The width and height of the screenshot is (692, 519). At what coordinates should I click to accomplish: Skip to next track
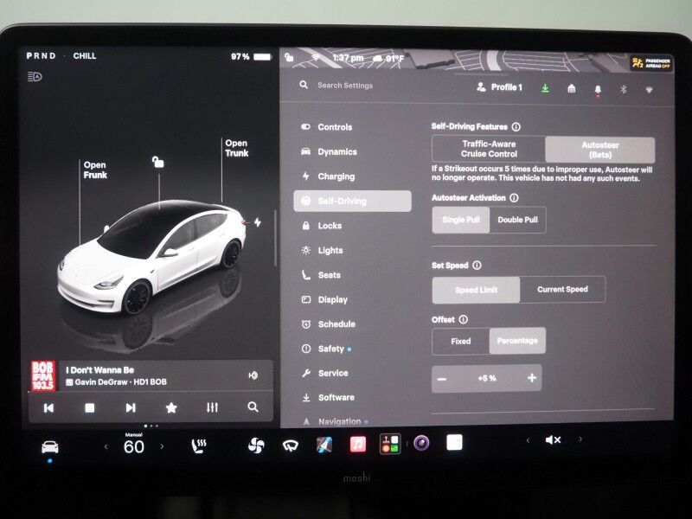pyautogui.click(x=131, y=407)
